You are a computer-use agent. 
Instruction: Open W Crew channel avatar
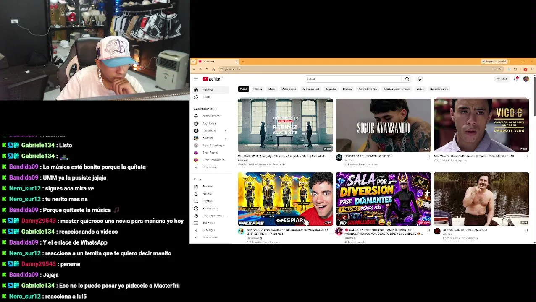pyautogui.click(x=339, y=158)
